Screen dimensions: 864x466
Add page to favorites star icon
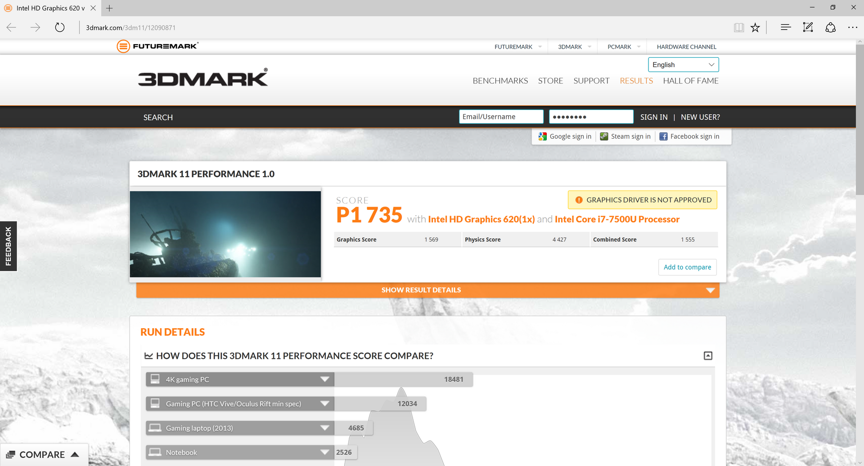point(755,27)
